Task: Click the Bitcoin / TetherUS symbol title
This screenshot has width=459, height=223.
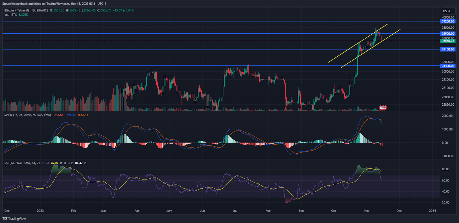Action: point(17,11)
